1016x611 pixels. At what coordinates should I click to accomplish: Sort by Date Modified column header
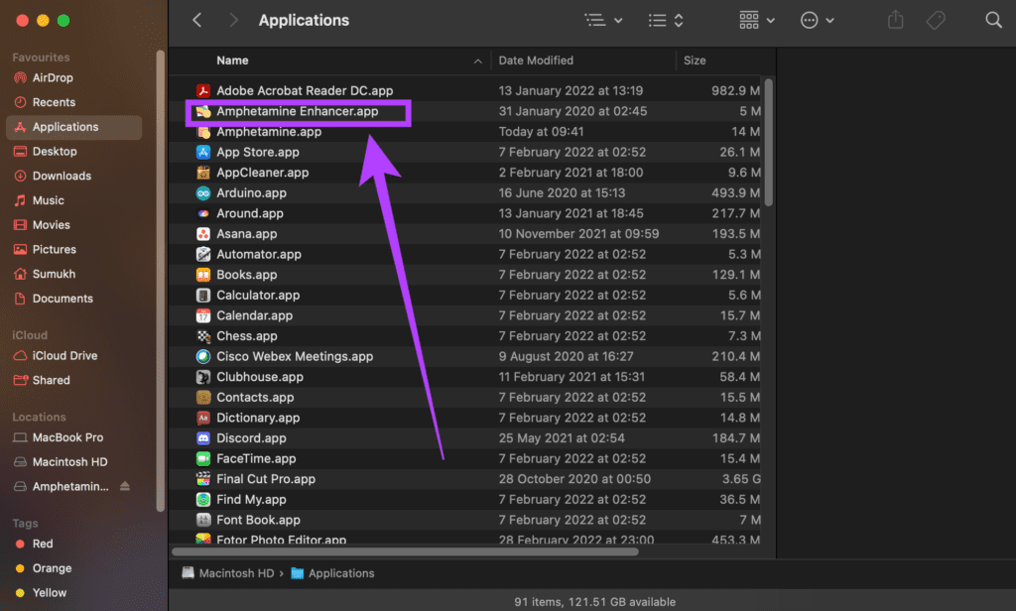coord(536,61)
